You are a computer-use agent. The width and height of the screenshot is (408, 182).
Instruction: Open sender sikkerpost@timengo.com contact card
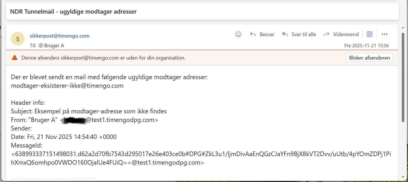60,36
